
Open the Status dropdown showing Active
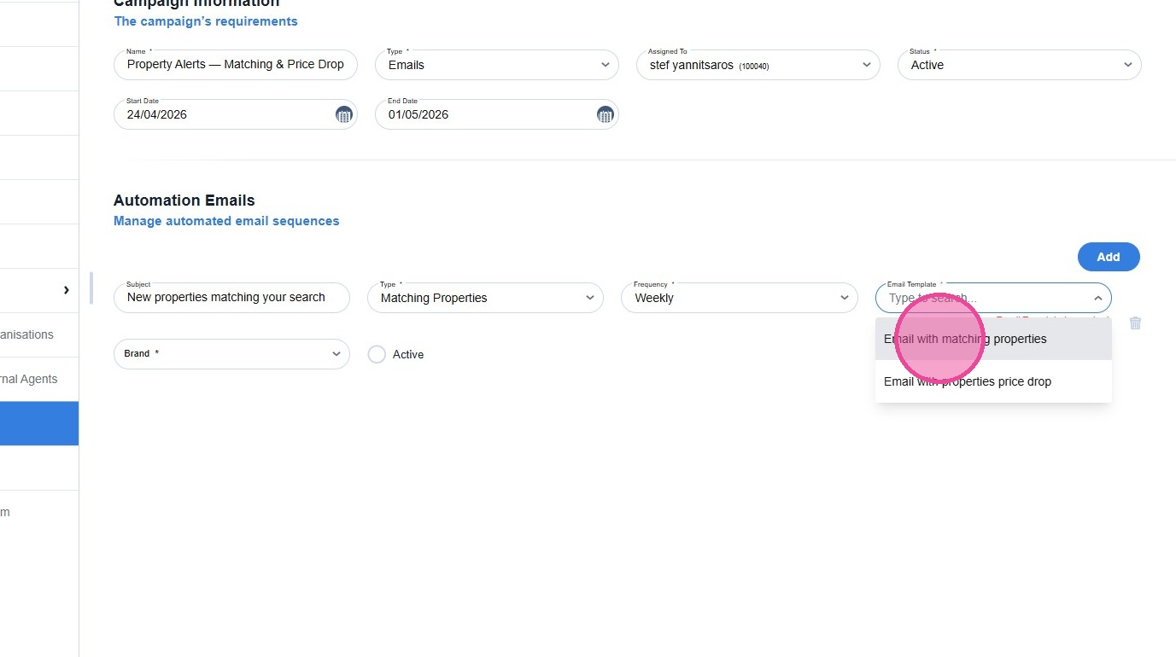1020,65
